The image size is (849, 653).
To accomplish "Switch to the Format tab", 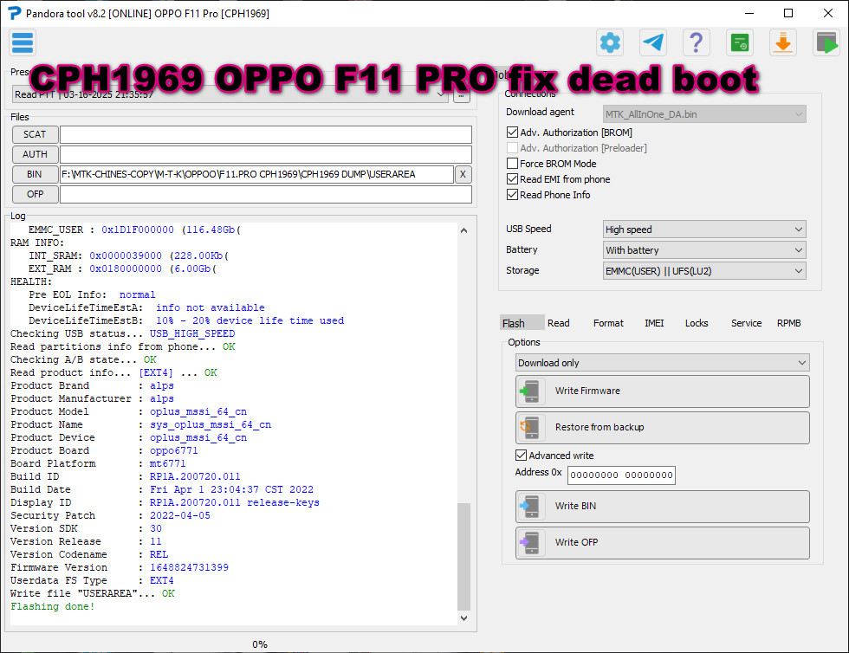I will [x=608, y=323].
